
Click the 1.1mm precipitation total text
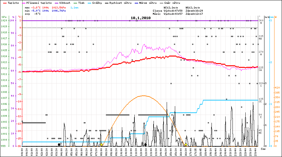(75, 7)
